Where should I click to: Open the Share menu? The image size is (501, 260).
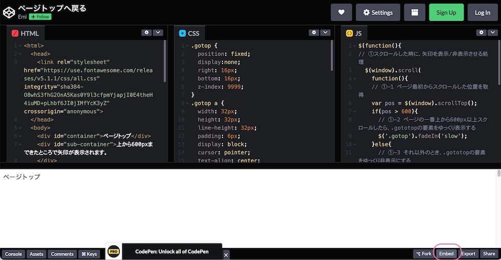(489, 253)
